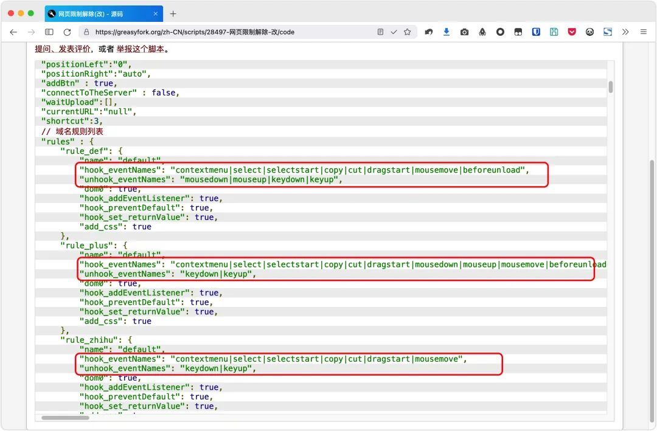Open the blue Downloads arrow icon

coord(447,32)
